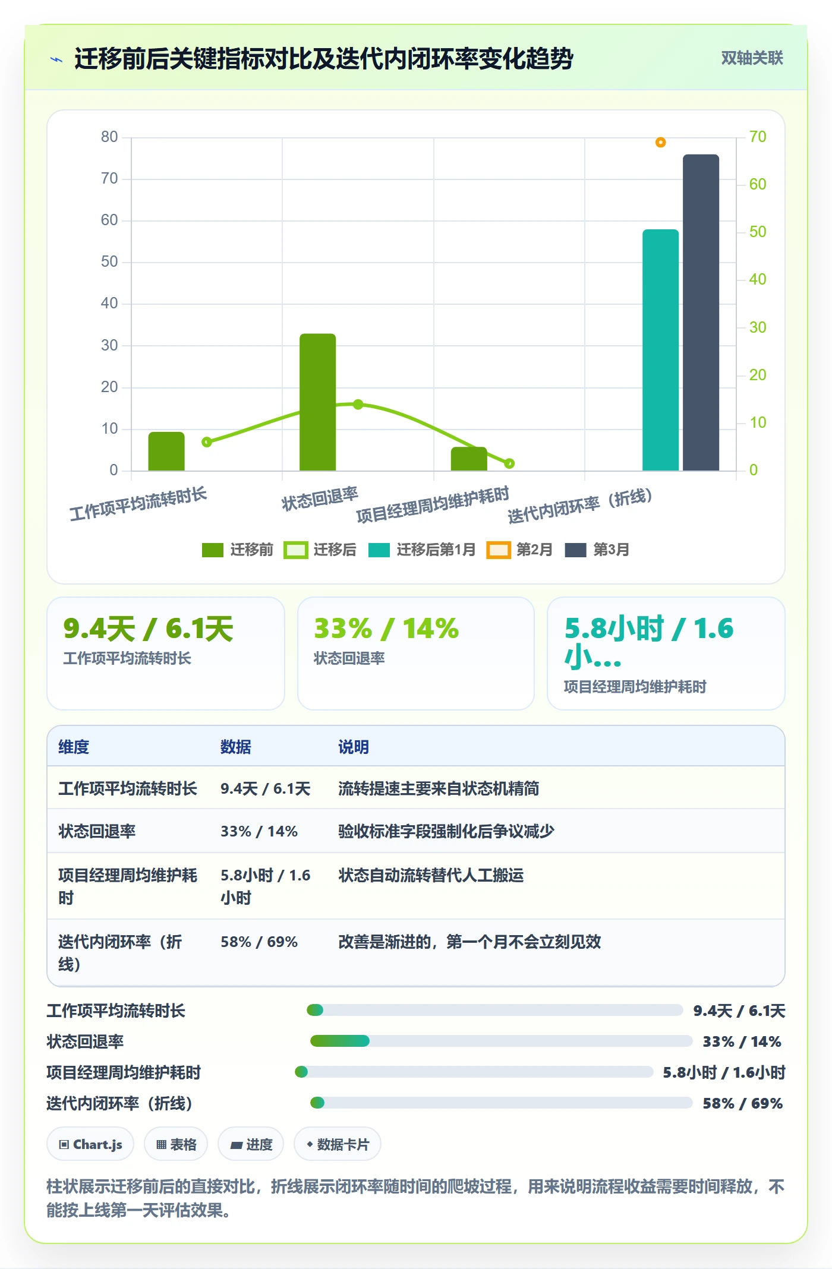832x1269 pixels.
Task: Toggle the 迁移前 legend swatch
Action: [212, 550]
